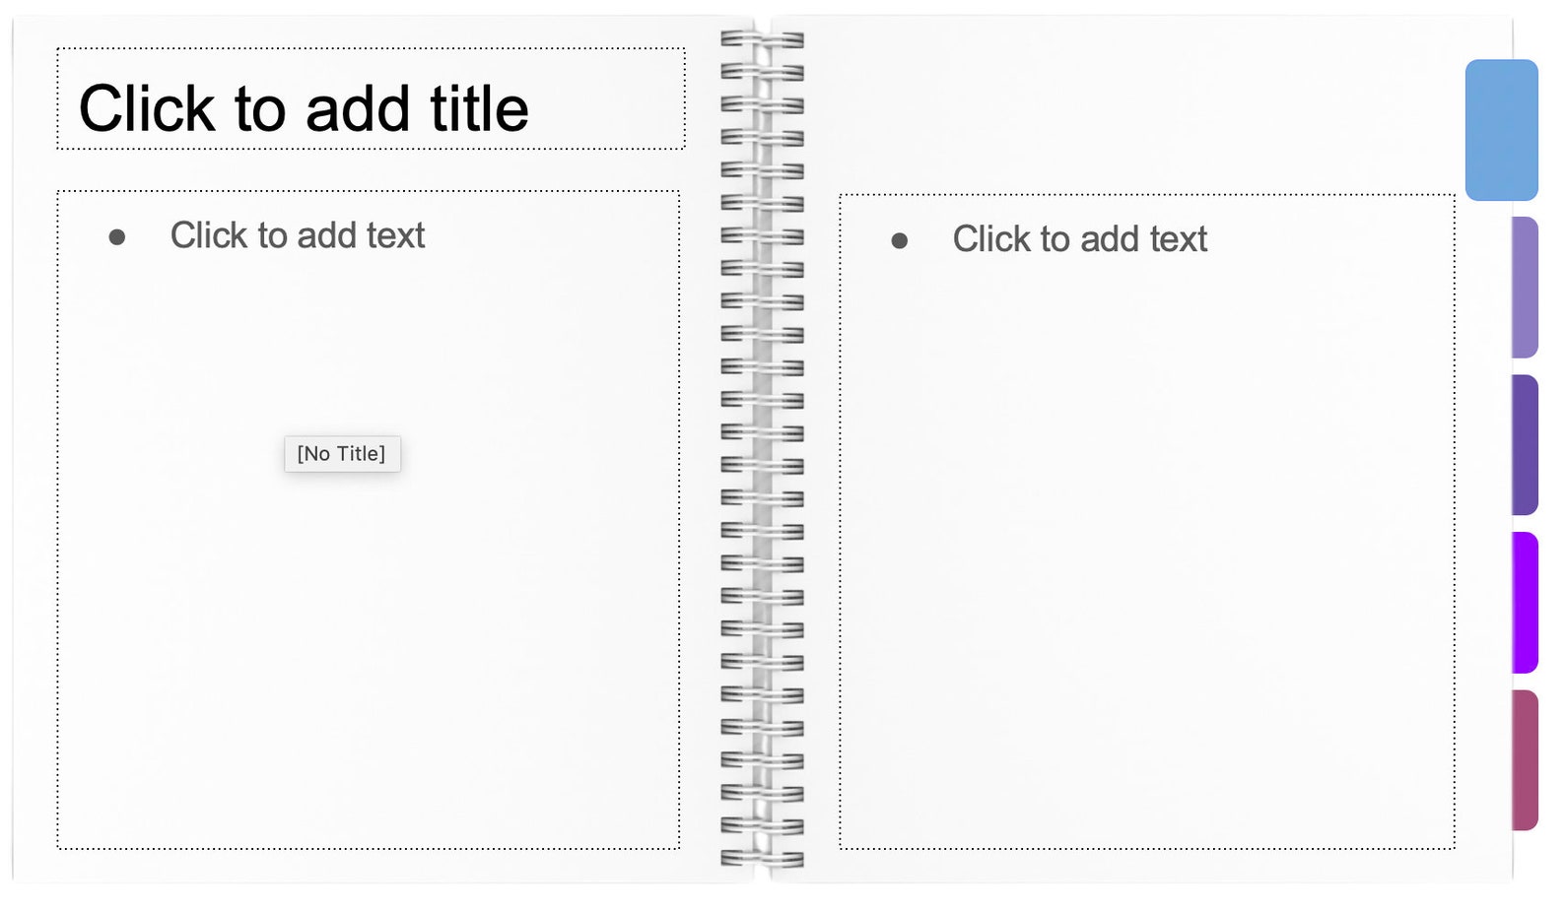Select the bullet point in right text box
Image resolution: width=1565 pixels, height=912 pixels.
point(899,240)
